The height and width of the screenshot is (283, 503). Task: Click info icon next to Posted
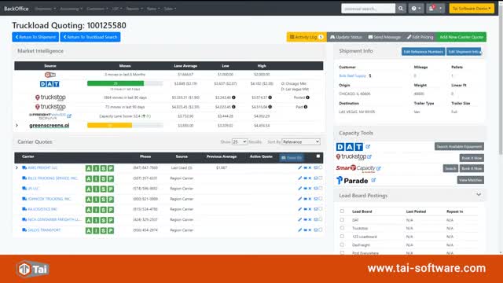(x=307, y=97)
